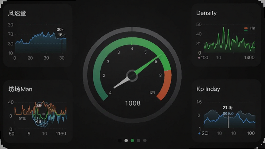Click the 21.5 tooltip value in Kp chart
The width and height of the screenshot is (265, 149).
tap(228, 108)
